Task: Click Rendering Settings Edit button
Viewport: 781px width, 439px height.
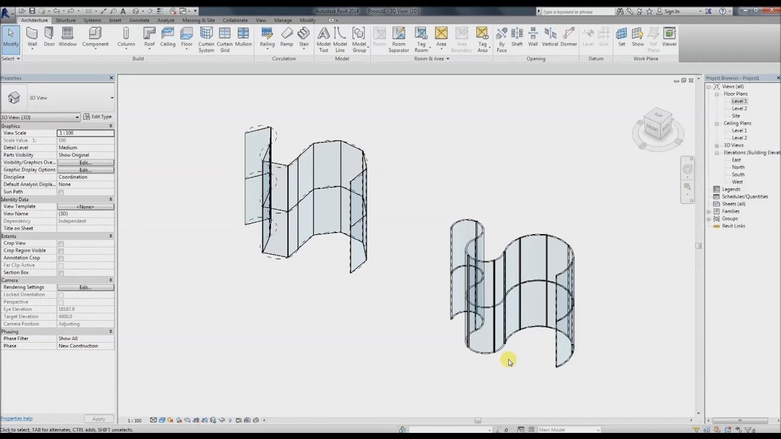Action: click(x=85, y=287)
